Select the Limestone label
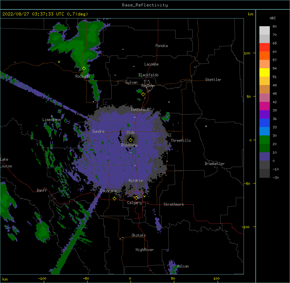The image size is (290, 283). coord(51,120)
